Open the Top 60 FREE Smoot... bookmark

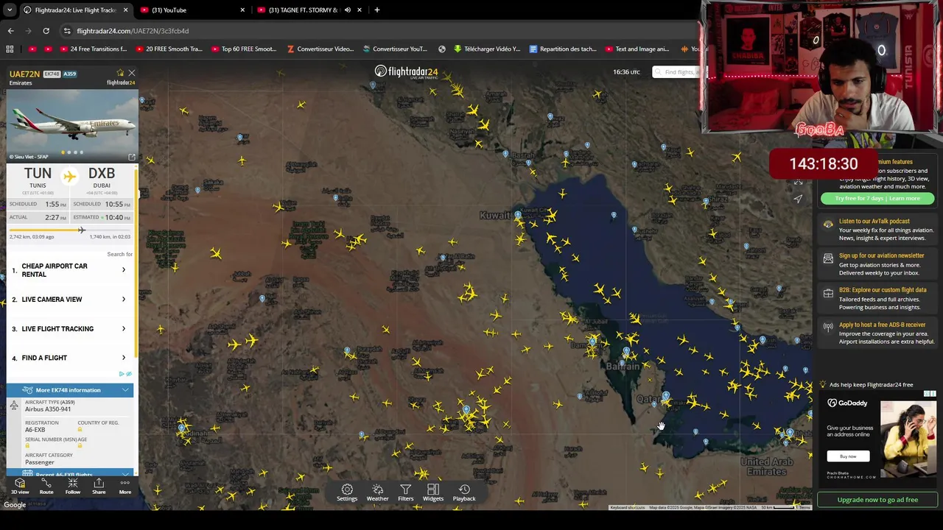pos(243,49)
